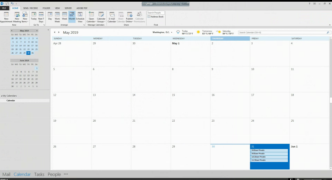332x180 pixels.
Task: Open the Publish Online dropdown
Action: [x=129, y=17]
